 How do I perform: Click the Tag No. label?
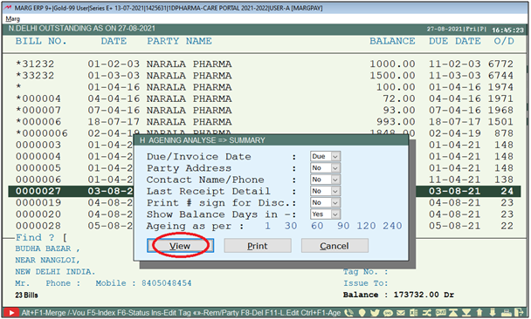coord(365,272)
